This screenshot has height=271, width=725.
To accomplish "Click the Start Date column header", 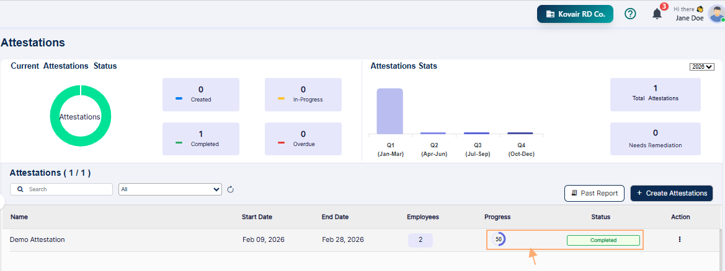I will click(257, 217).
